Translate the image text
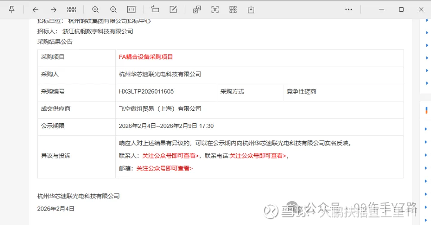Image resolution: width=431 pixels, height=225 pixels. point(197,9)
